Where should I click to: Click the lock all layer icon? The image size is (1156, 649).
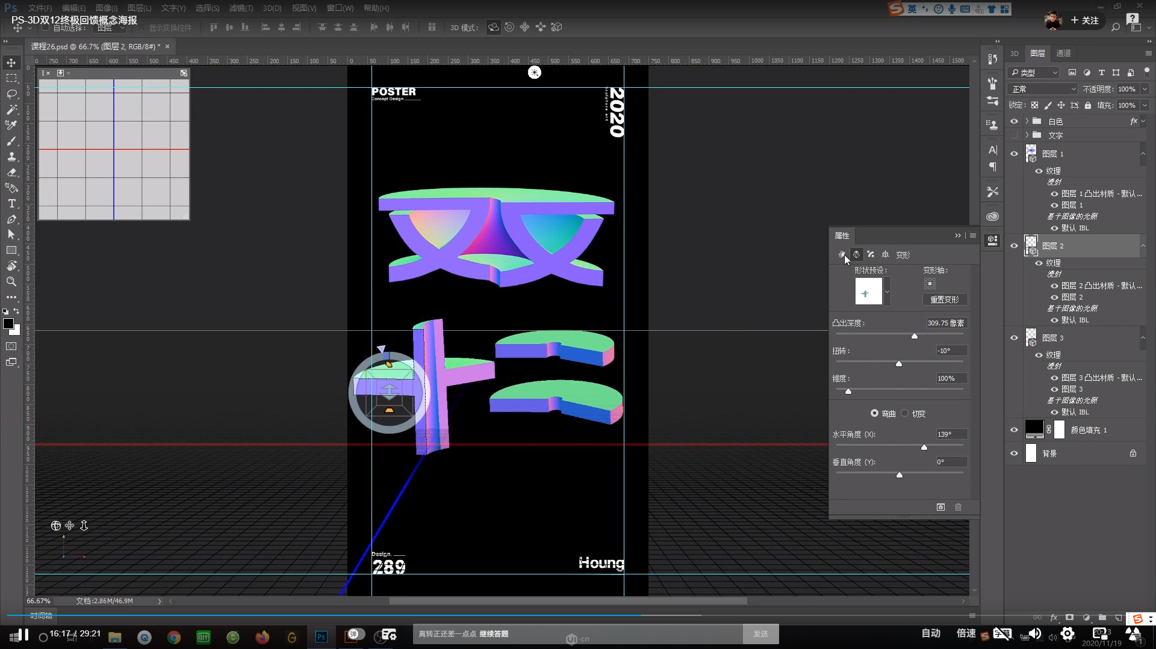[1088, 105]
